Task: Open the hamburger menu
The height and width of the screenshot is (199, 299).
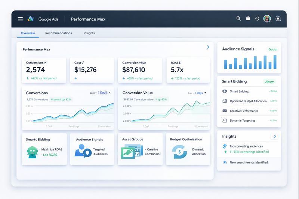Action: coord(20,19)
